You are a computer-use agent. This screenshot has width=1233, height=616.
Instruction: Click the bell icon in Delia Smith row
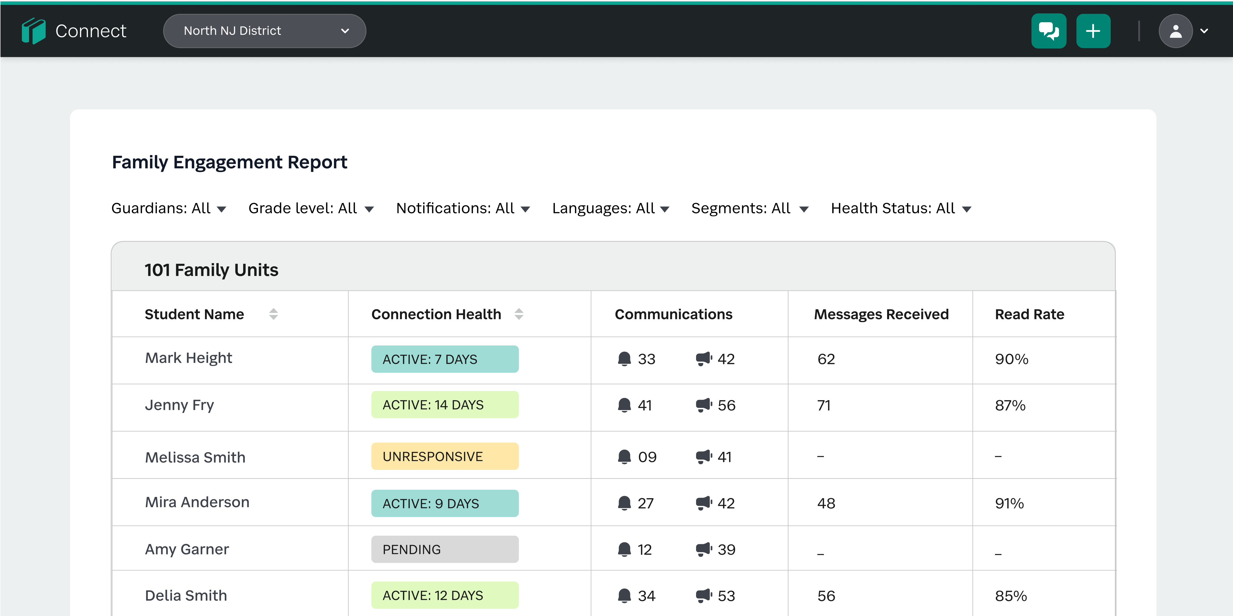[x=624, y=596]
